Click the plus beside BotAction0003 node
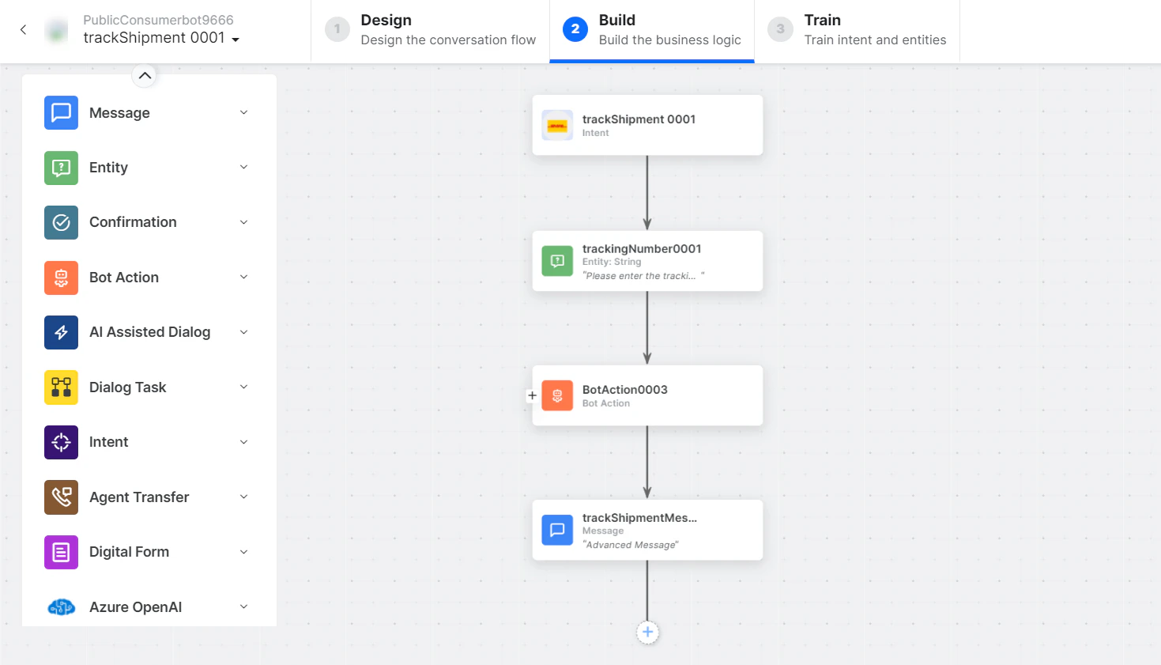 coord(532,395)
